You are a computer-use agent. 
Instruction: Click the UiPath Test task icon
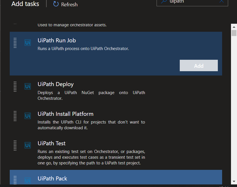point(27,145)
